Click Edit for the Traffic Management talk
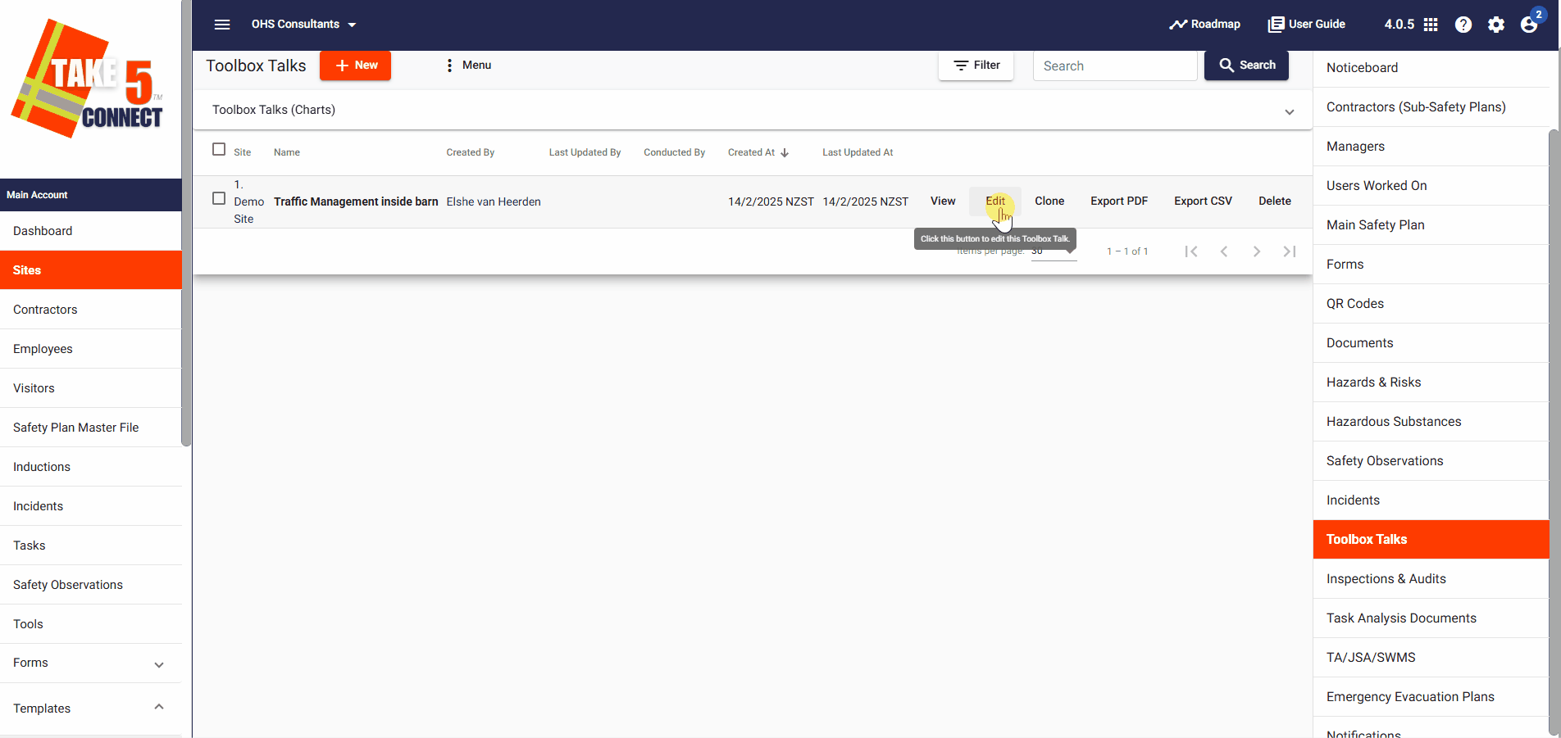This screenshot has width=1561, height=738. coord(995,201)
